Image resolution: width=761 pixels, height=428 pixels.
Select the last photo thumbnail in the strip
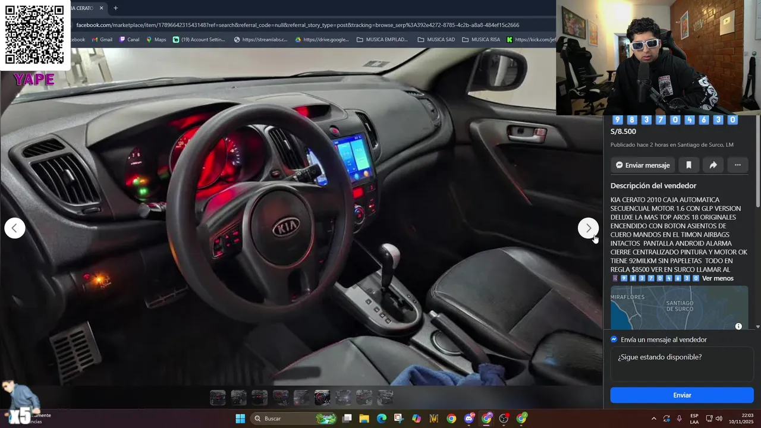click(385, 397)
